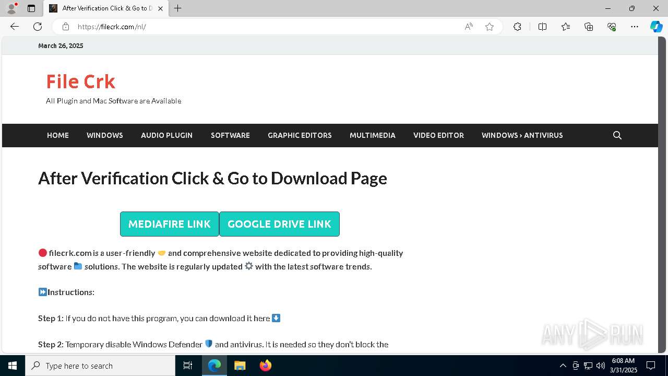Open the WINDOWS menu item
Viewport: 668px width, 376px height.
point(105,135)
